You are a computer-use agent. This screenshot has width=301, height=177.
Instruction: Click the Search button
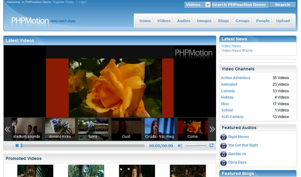tap(282, 5)
